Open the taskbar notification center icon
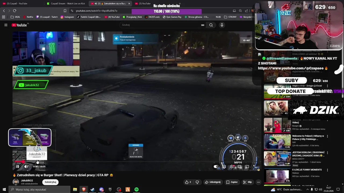The height and width of the screenshot is (193, 344). (338, 190)
